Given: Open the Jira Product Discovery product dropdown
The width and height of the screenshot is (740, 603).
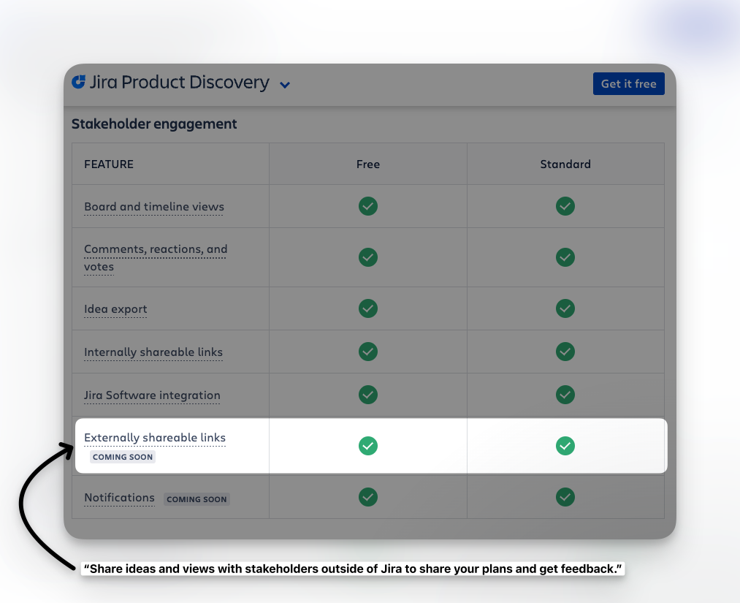Looking at the screenshot, I should [x=284, y=85].
